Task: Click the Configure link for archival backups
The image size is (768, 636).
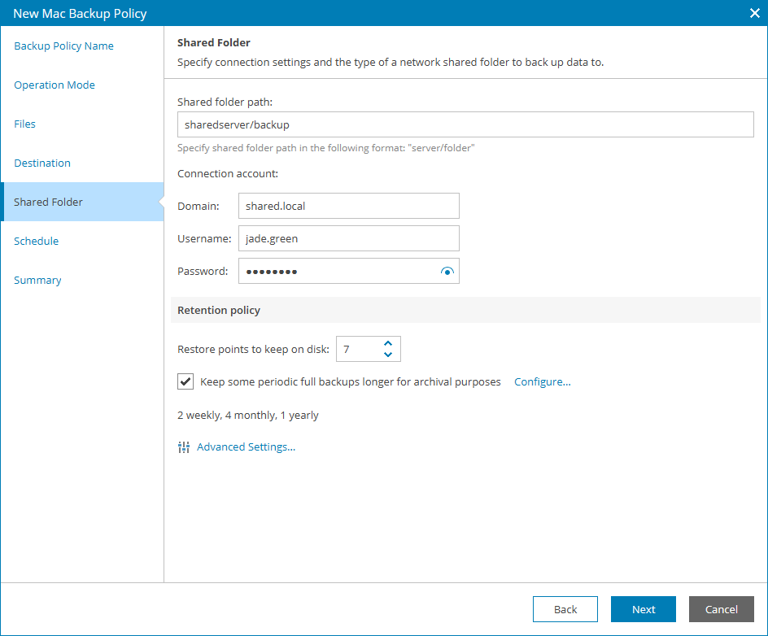Action: (543, 382)
